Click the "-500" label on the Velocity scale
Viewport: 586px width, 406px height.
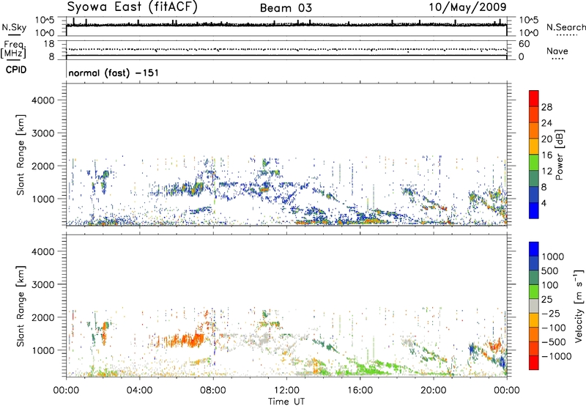[553, 342]
